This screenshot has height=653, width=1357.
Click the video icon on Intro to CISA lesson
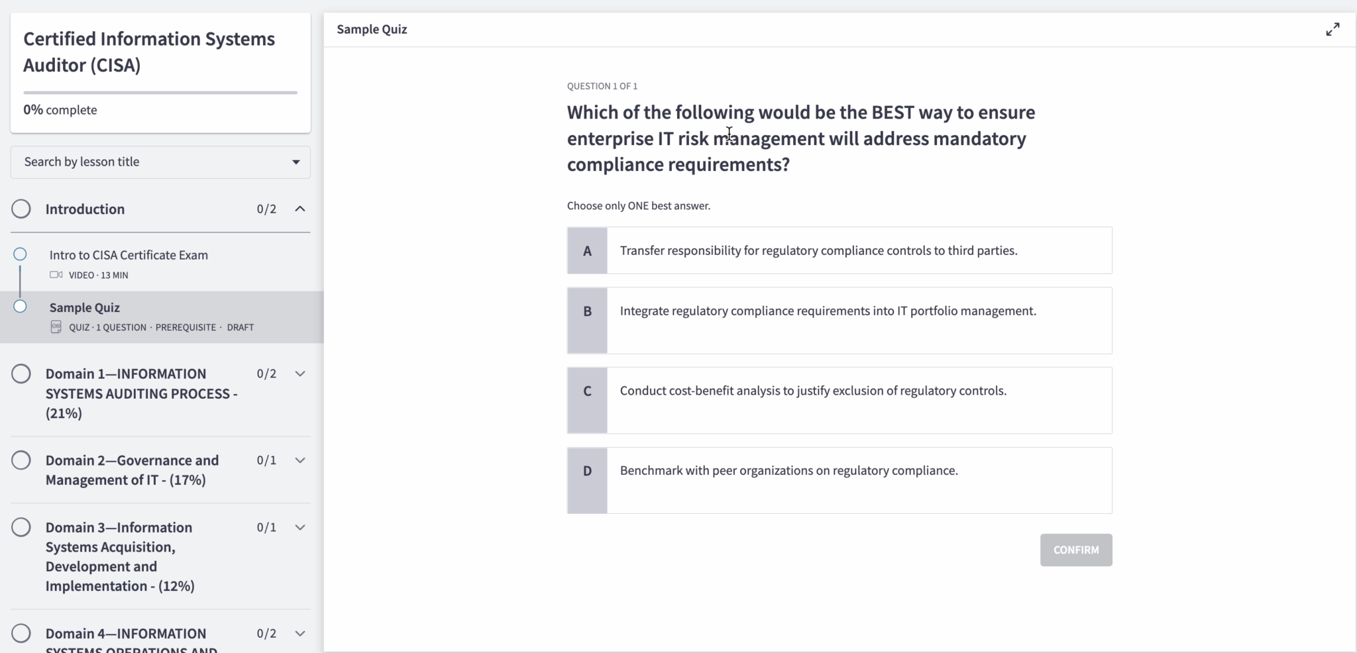(56, 275)
